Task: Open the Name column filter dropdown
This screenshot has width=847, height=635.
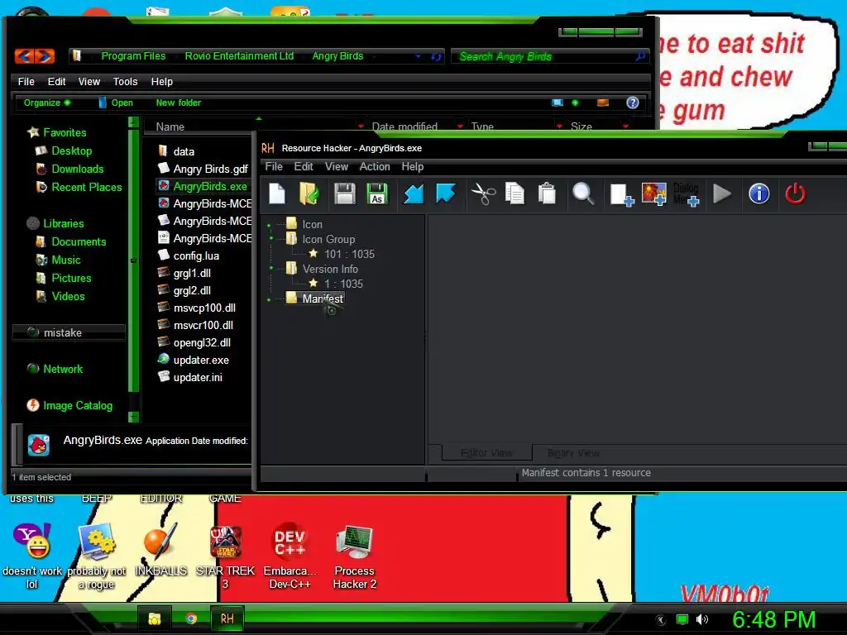Action: coord(361,127)
